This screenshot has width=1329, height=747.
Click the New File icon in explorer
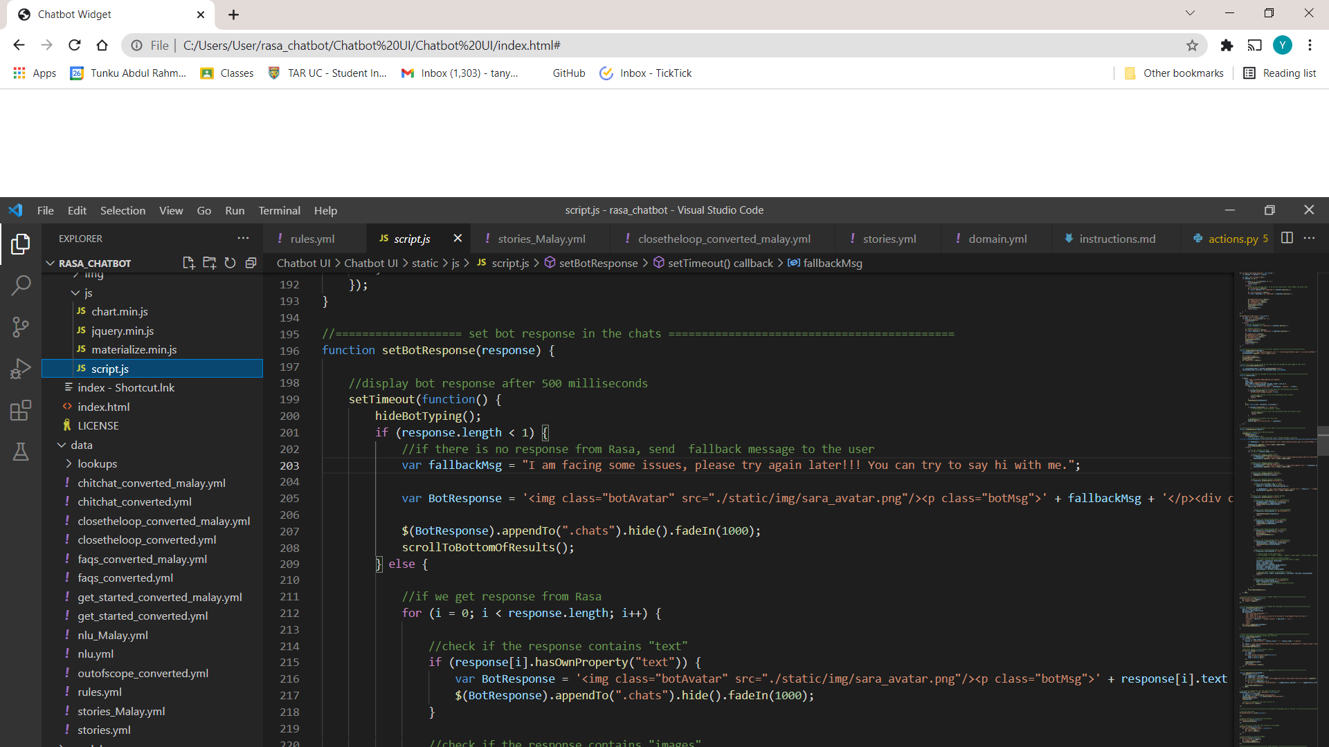188,263
